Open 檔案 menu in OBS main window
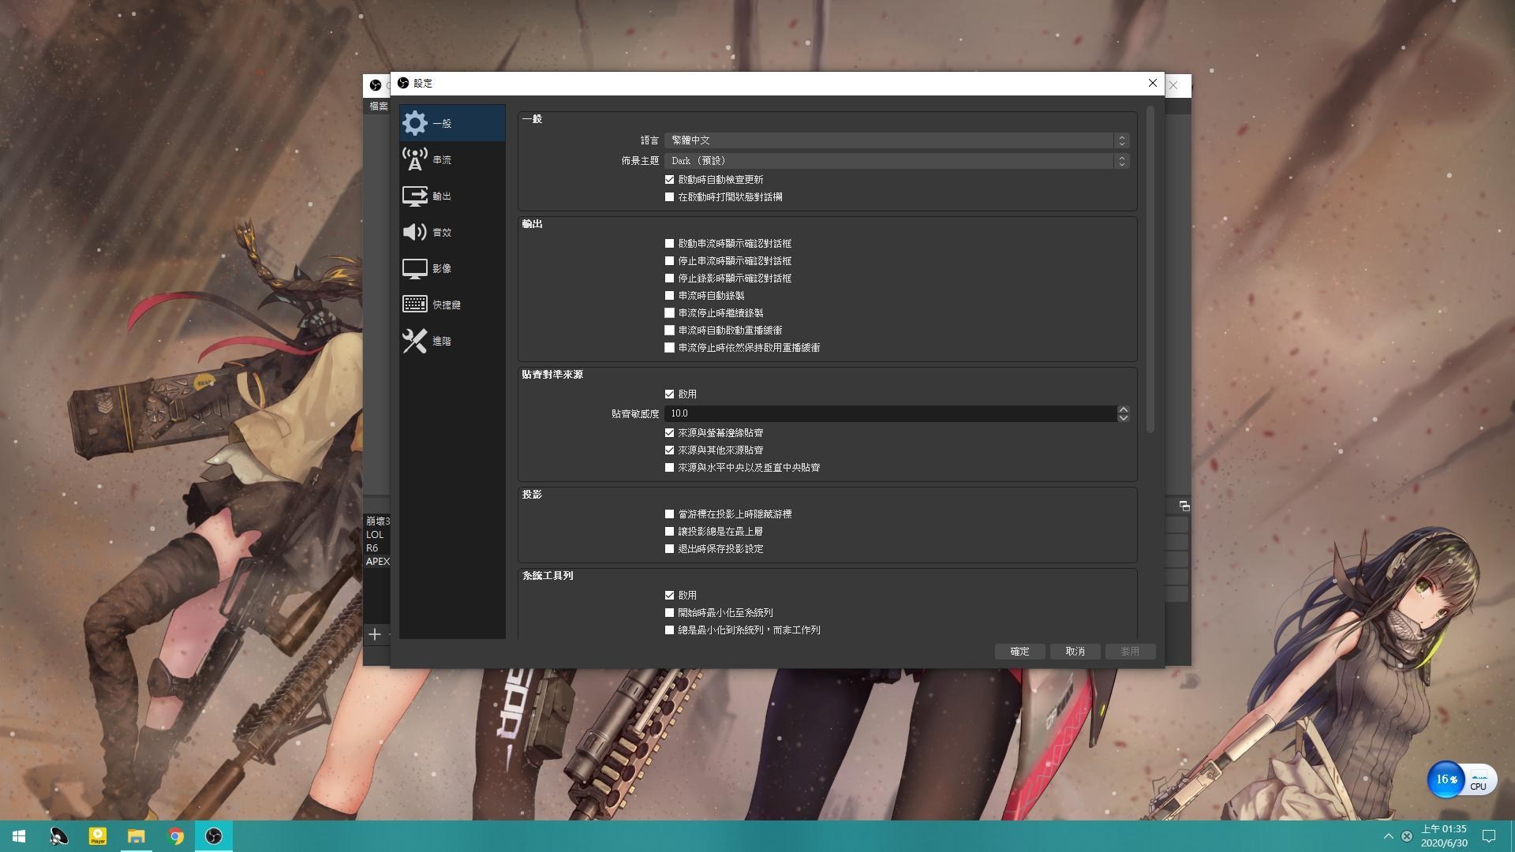The width and height of the screenshot is (1515, 852). pos(379,106)
